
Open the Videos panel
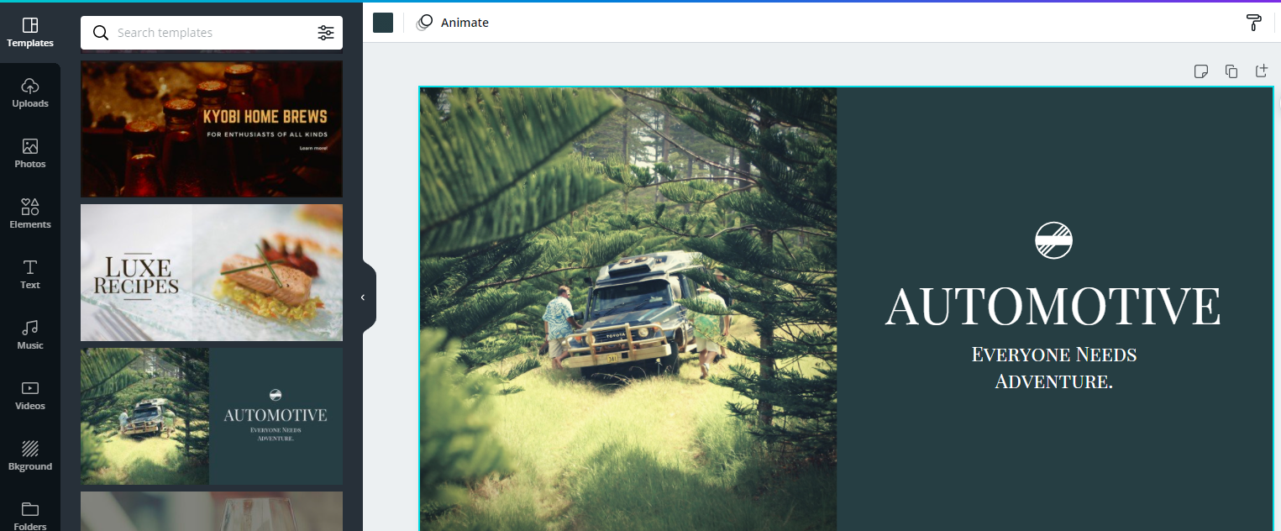pyautogui.click(x=30, y=396)
